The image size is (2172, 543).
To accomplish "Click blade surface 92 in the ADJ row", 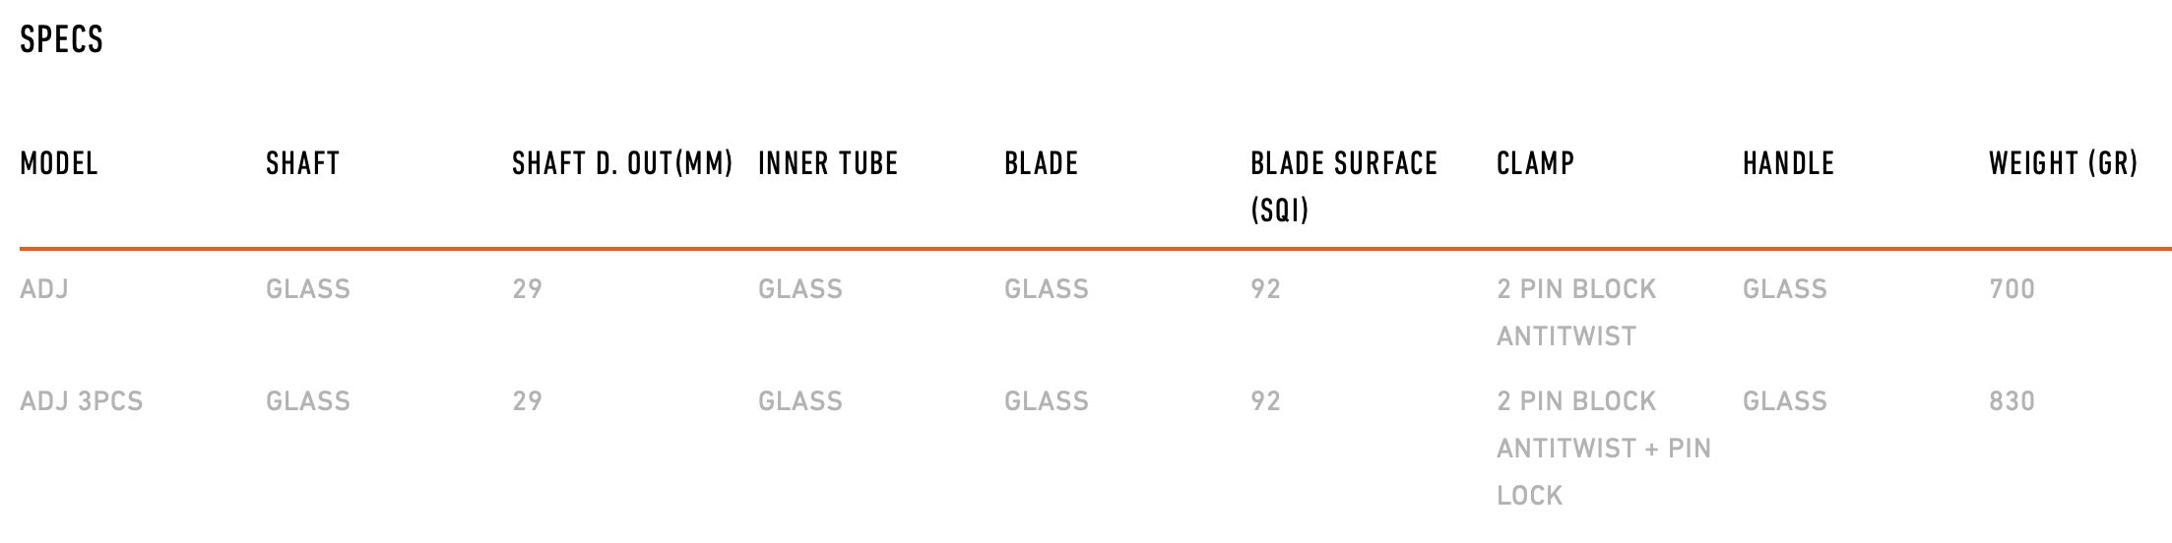I will pos(1265,289).
